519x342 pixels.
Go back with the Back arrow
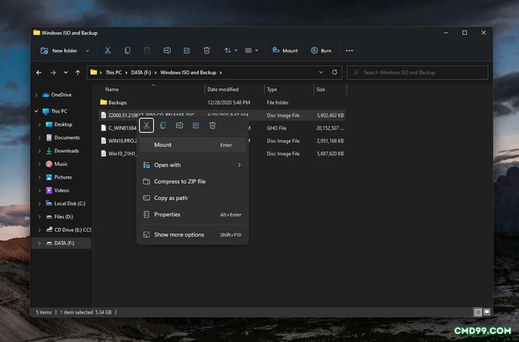pyautogui.click(x=39, y=72)
